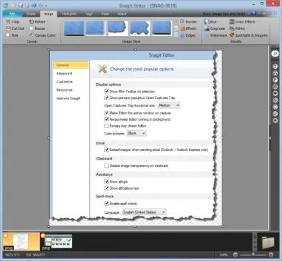The width and height of the screenshot is (282, 261).
Task: Switch to the Draw tab
Action: [31, 14]
